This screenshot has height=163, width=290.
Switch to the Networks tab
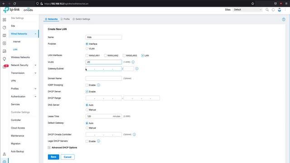51,19
